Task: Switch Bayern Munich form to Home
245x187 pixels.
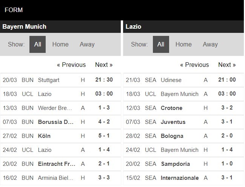Action: pos(60,44)
